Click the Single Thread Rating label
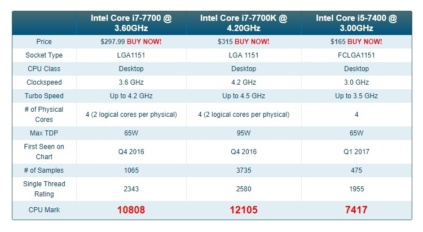Viewport: 423px width, 232px height. pos(44,189)
